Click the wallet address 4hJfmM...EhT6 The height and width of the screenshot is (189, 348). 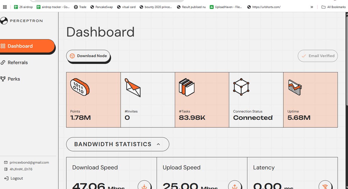(21, 169)
